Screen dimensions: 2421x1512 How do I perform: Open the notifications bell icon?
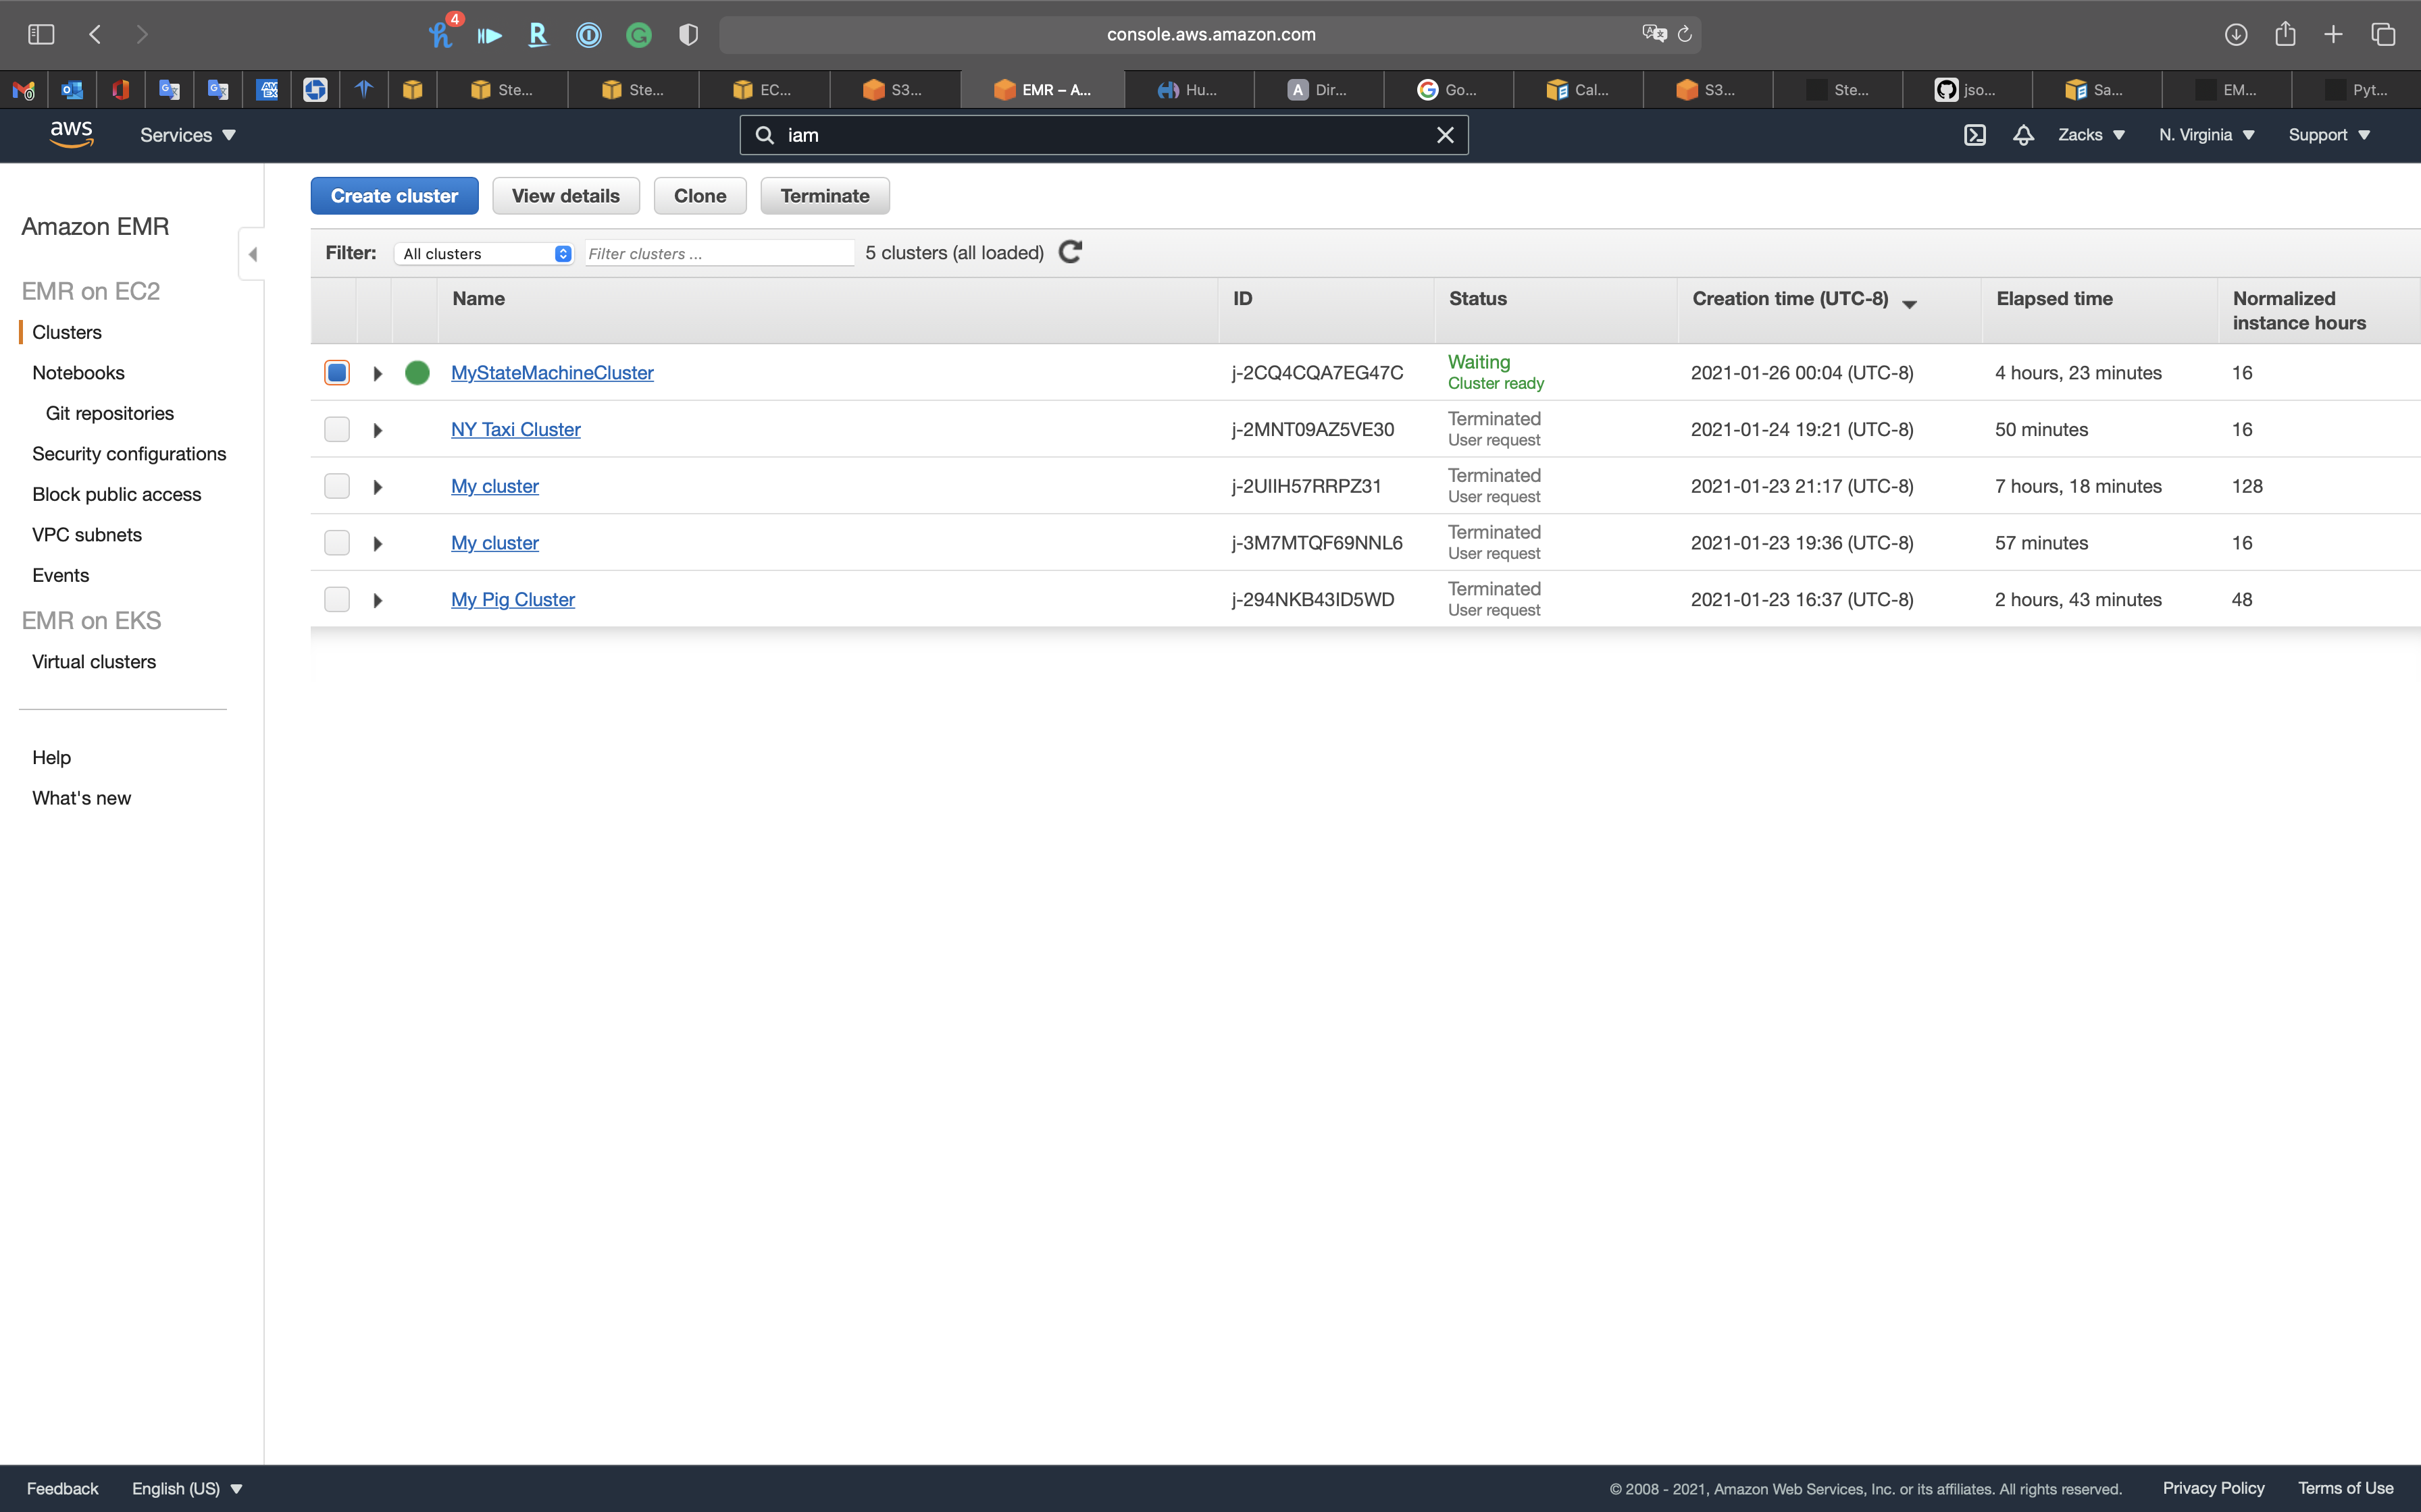pyautogui.click(x=2023, y=135)
